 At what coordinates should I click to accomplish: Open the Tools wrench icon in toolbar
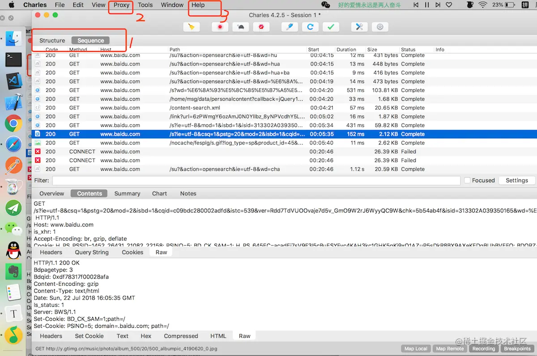359,27
